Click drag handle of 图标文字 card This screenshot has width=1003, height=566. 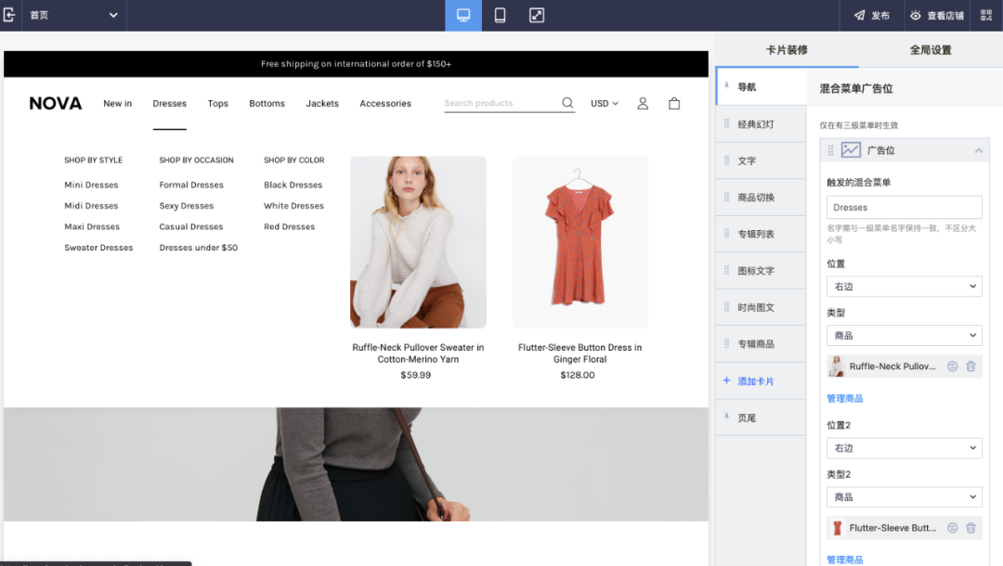(726, 270)
